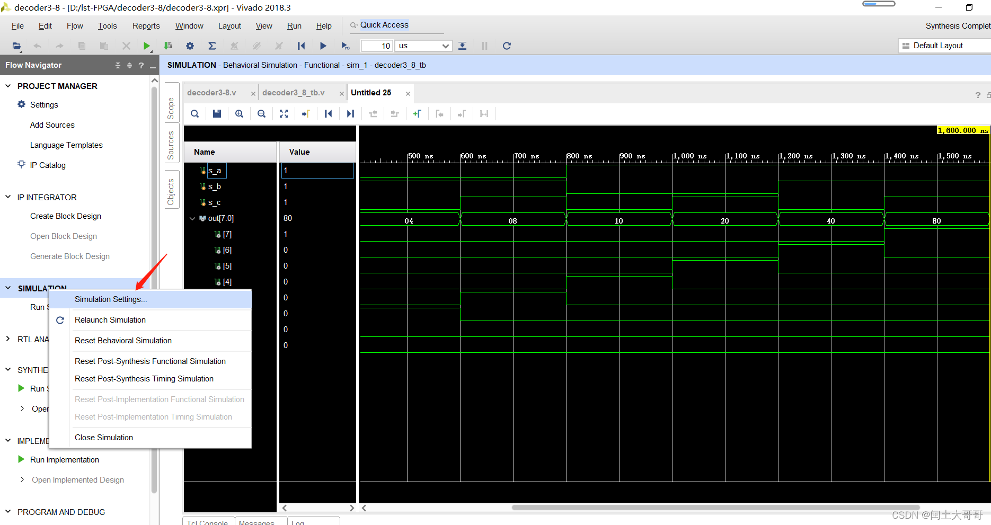This screenshot has width=991, height=525.
Task: Go to time 0 in waveform
Action: click(328, 114)
